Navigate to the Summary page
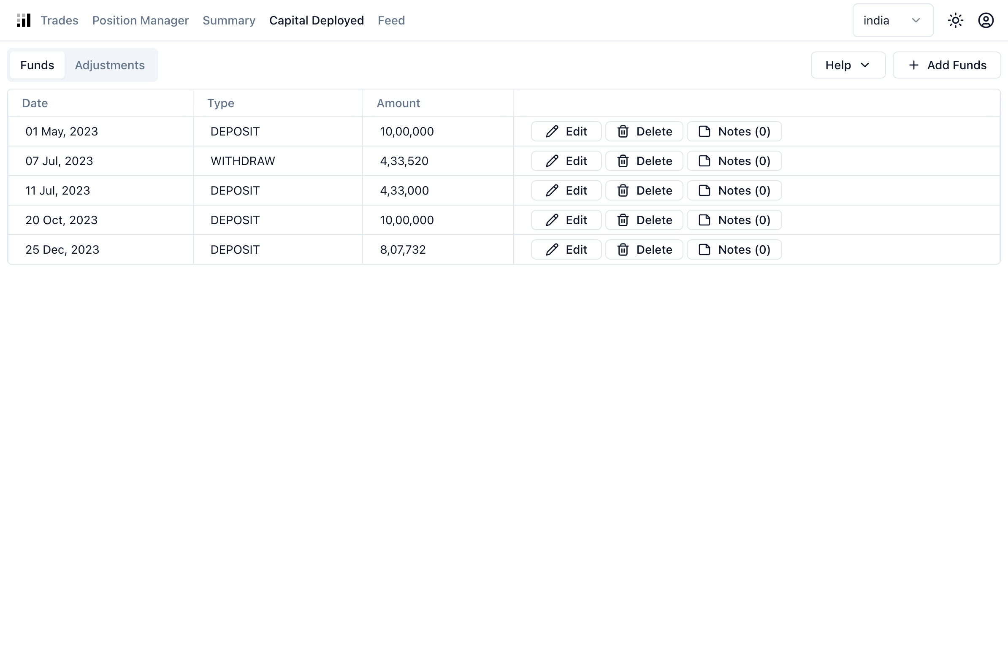 click(229, 20)
